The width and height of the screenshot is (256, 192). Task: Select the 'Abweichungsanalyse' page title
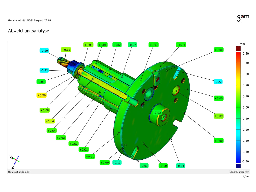point(29,31)
